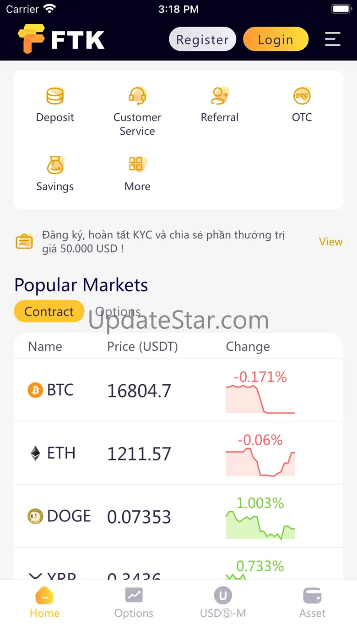Switch to the Options market tab
This screenshot has width=357, height=636.
[x=118, y=311]
